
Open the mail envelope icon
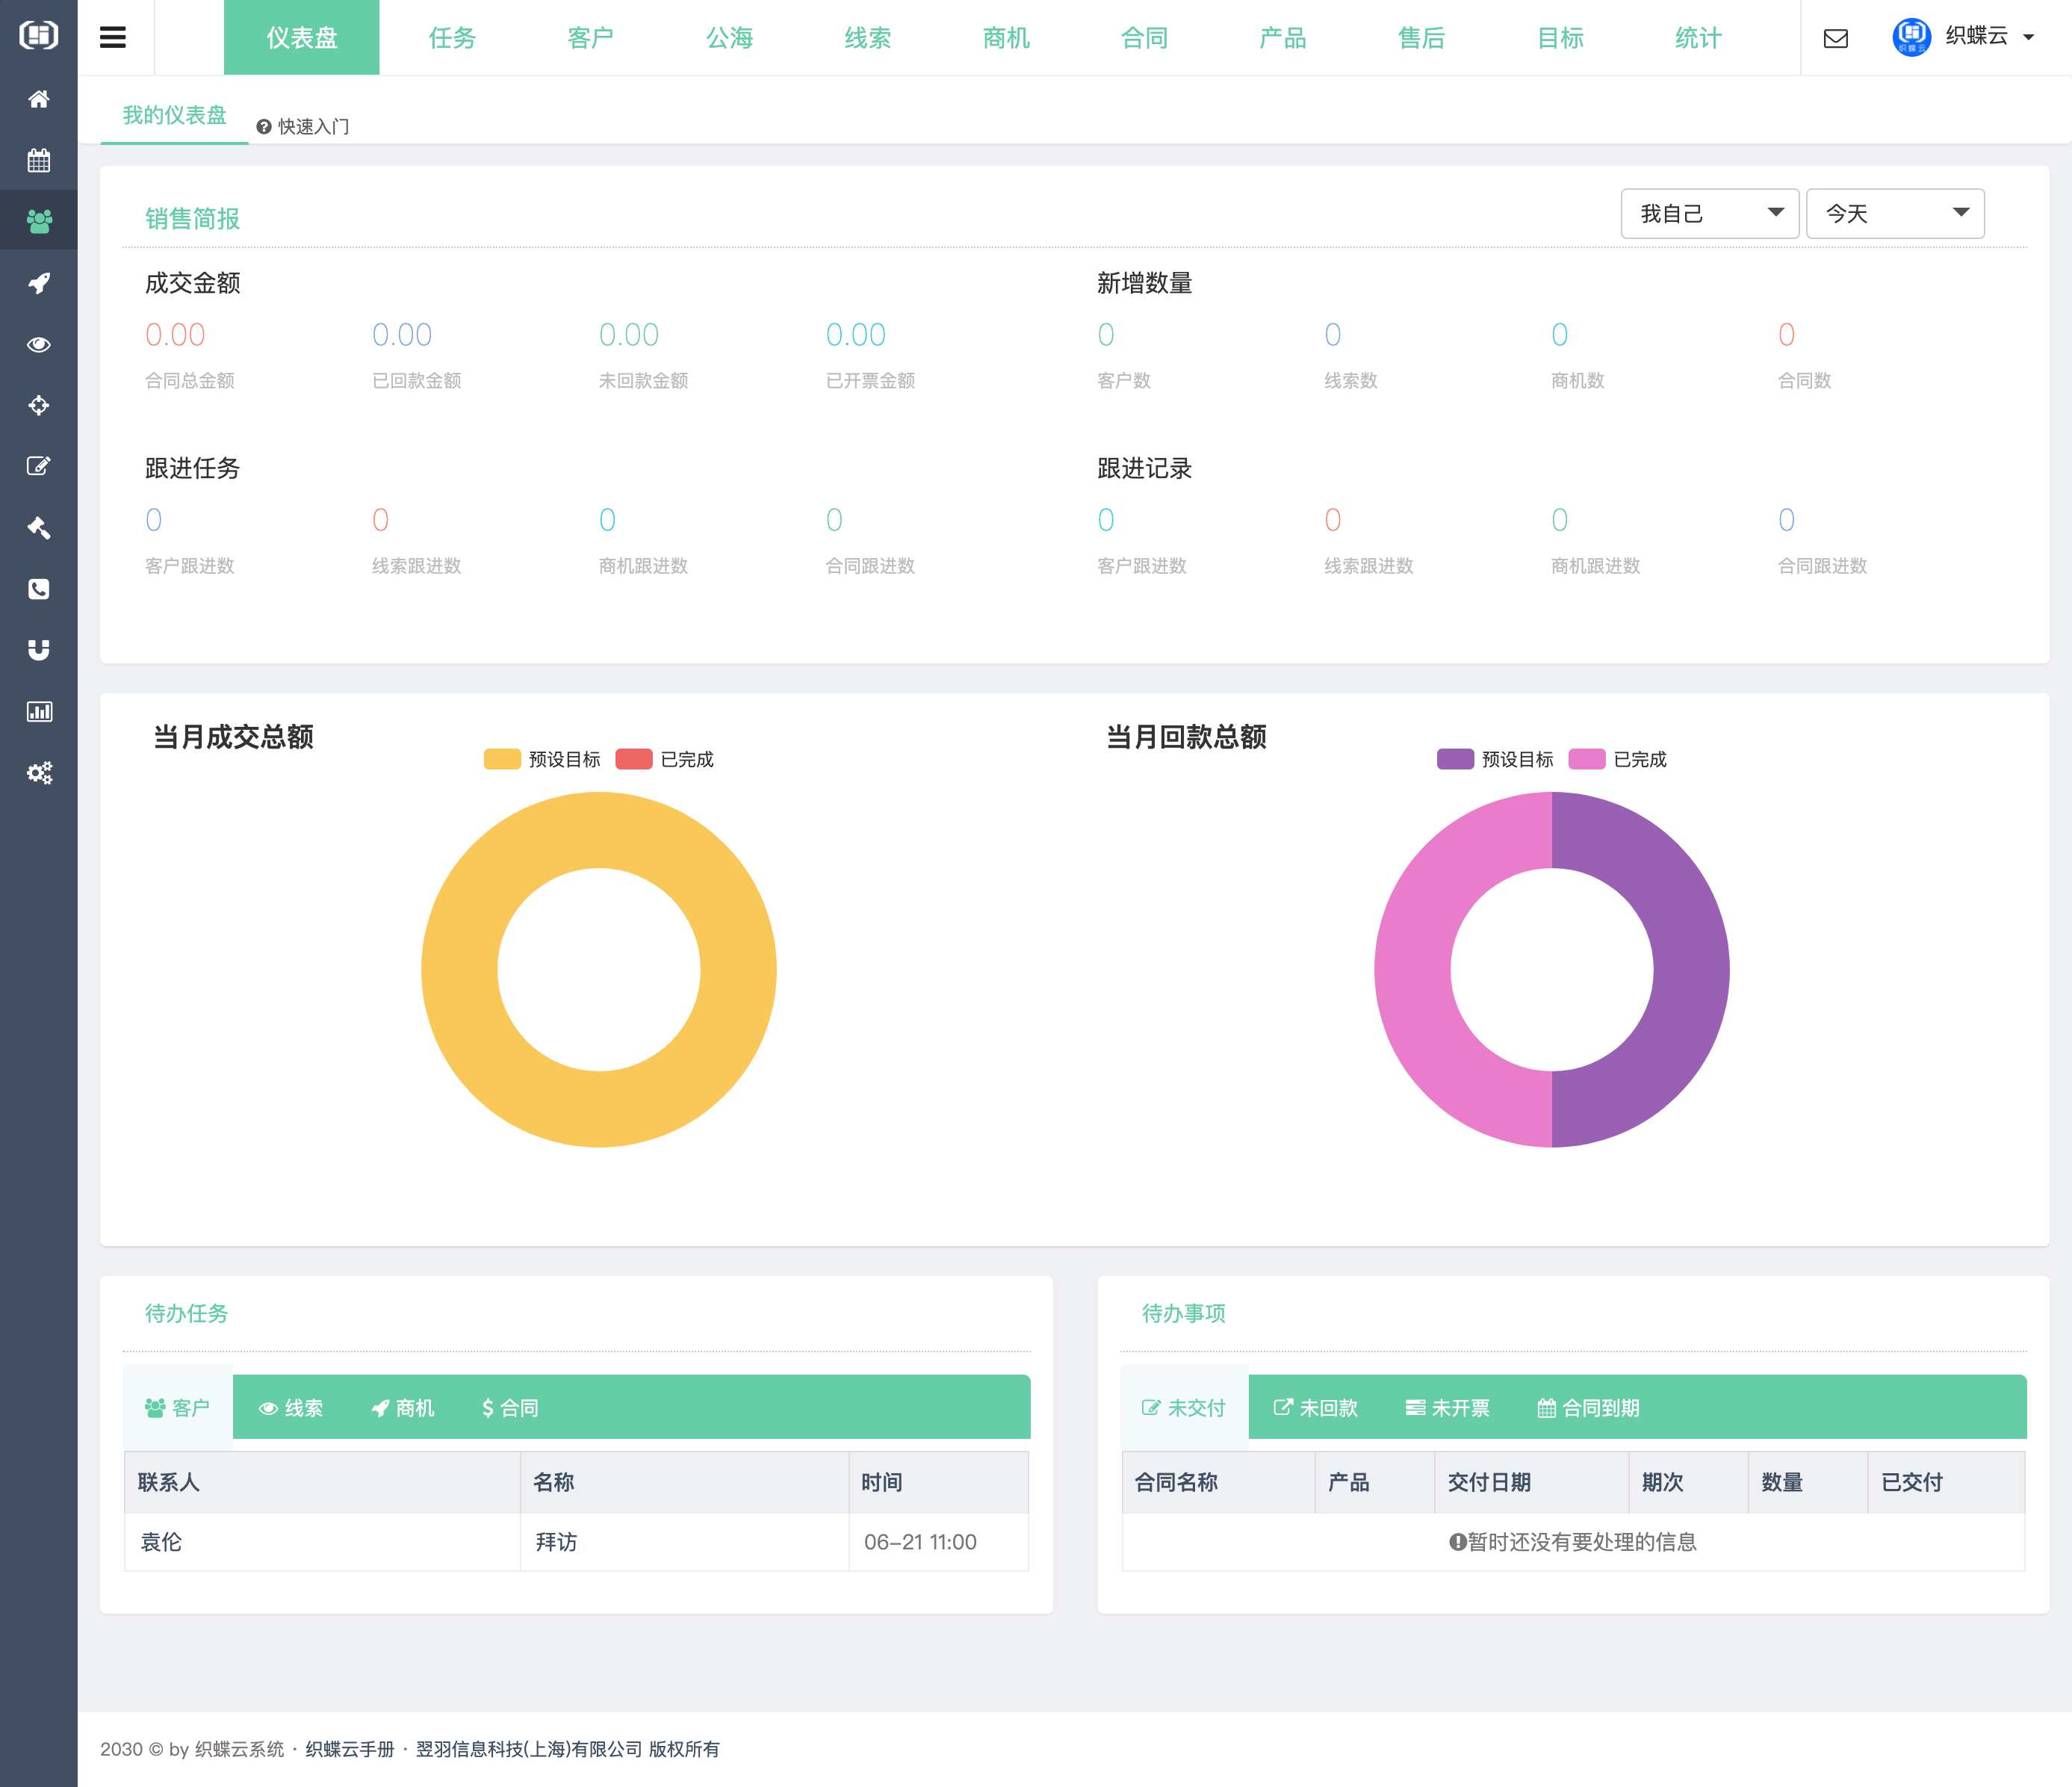tap(1835, 38)
